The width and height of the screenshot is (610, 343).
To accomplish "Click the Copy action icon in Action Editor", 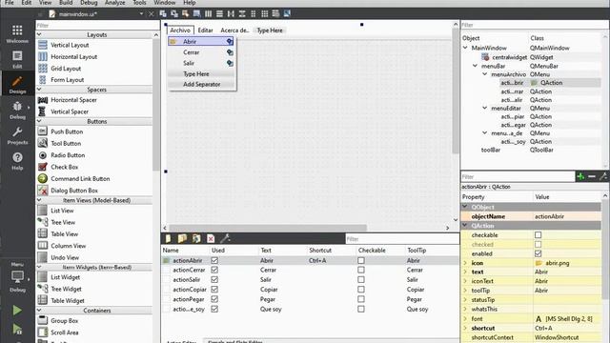I will [x=182, y=238].
